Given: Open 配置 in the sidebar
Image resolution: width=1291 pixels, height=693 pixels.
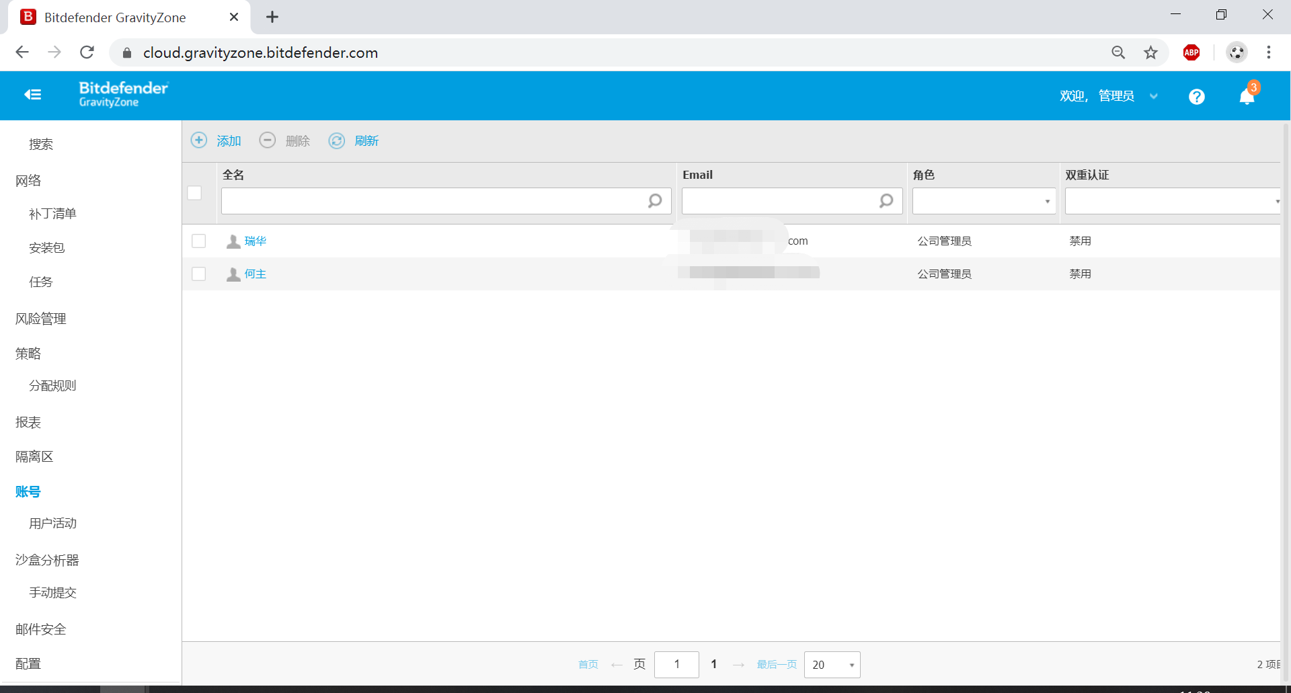Looking at the screenshot, I should 28,664.
